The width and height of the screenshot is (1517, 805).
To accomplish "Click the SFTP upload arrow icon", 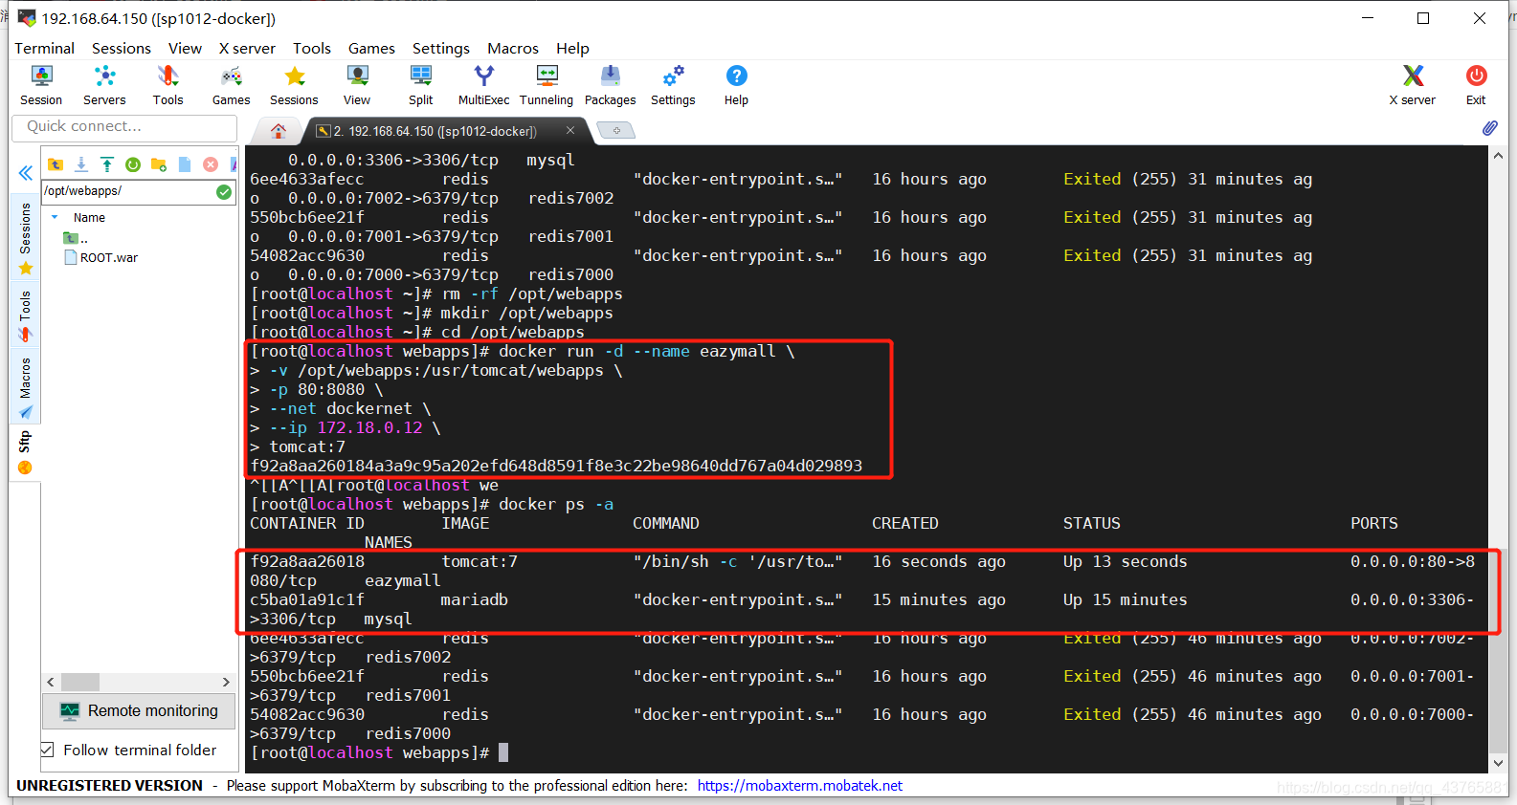I will point(107,164).
